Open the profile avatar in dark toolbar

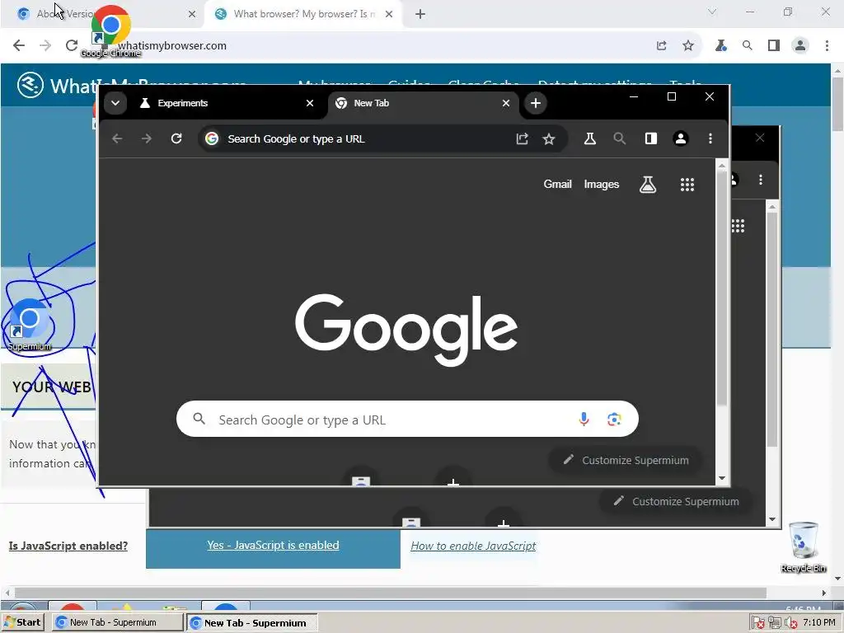coord(680,138)
